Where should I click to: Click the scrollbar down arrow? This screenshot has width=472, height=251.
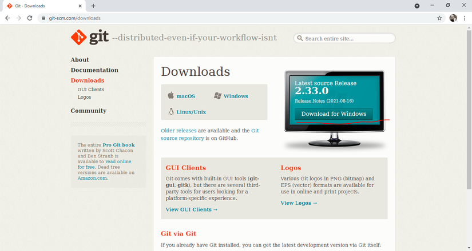click(x=469, y=248)
